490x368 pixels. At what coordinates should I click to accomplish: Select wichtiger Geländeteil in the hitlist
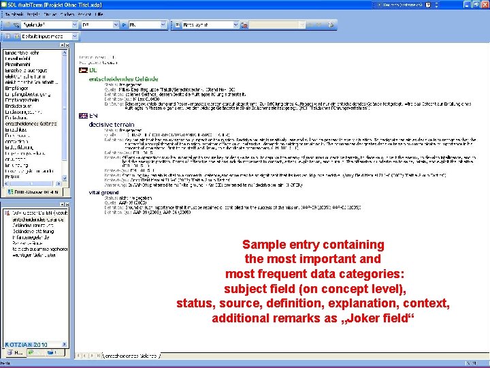click(34, 256)
